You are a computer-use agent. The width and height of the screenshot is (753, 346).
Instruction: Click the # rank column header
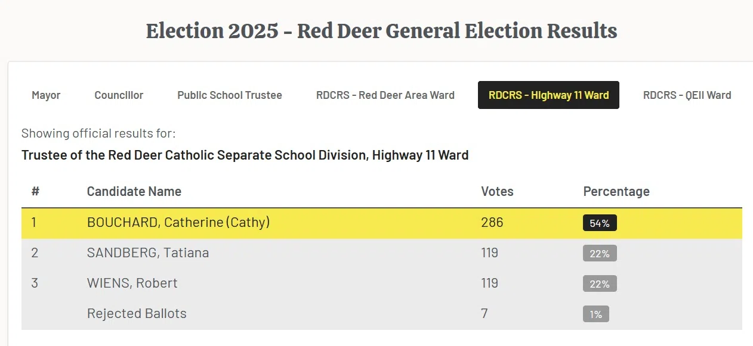(x=36, y=192)
